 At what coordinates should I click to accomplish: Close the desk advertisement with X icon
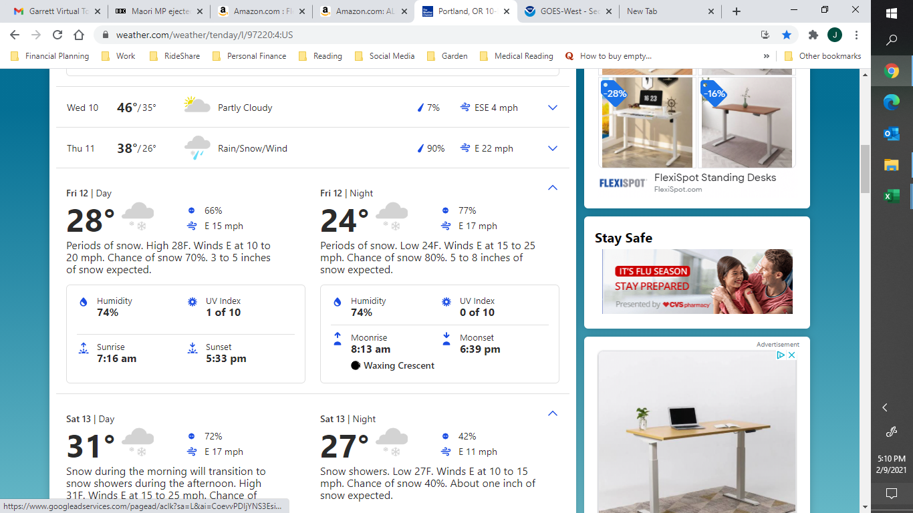click(x=792, y=355)
